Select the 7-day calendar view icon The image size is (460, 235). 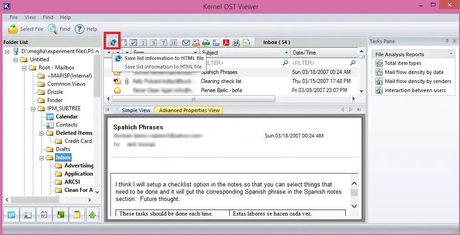163,43
